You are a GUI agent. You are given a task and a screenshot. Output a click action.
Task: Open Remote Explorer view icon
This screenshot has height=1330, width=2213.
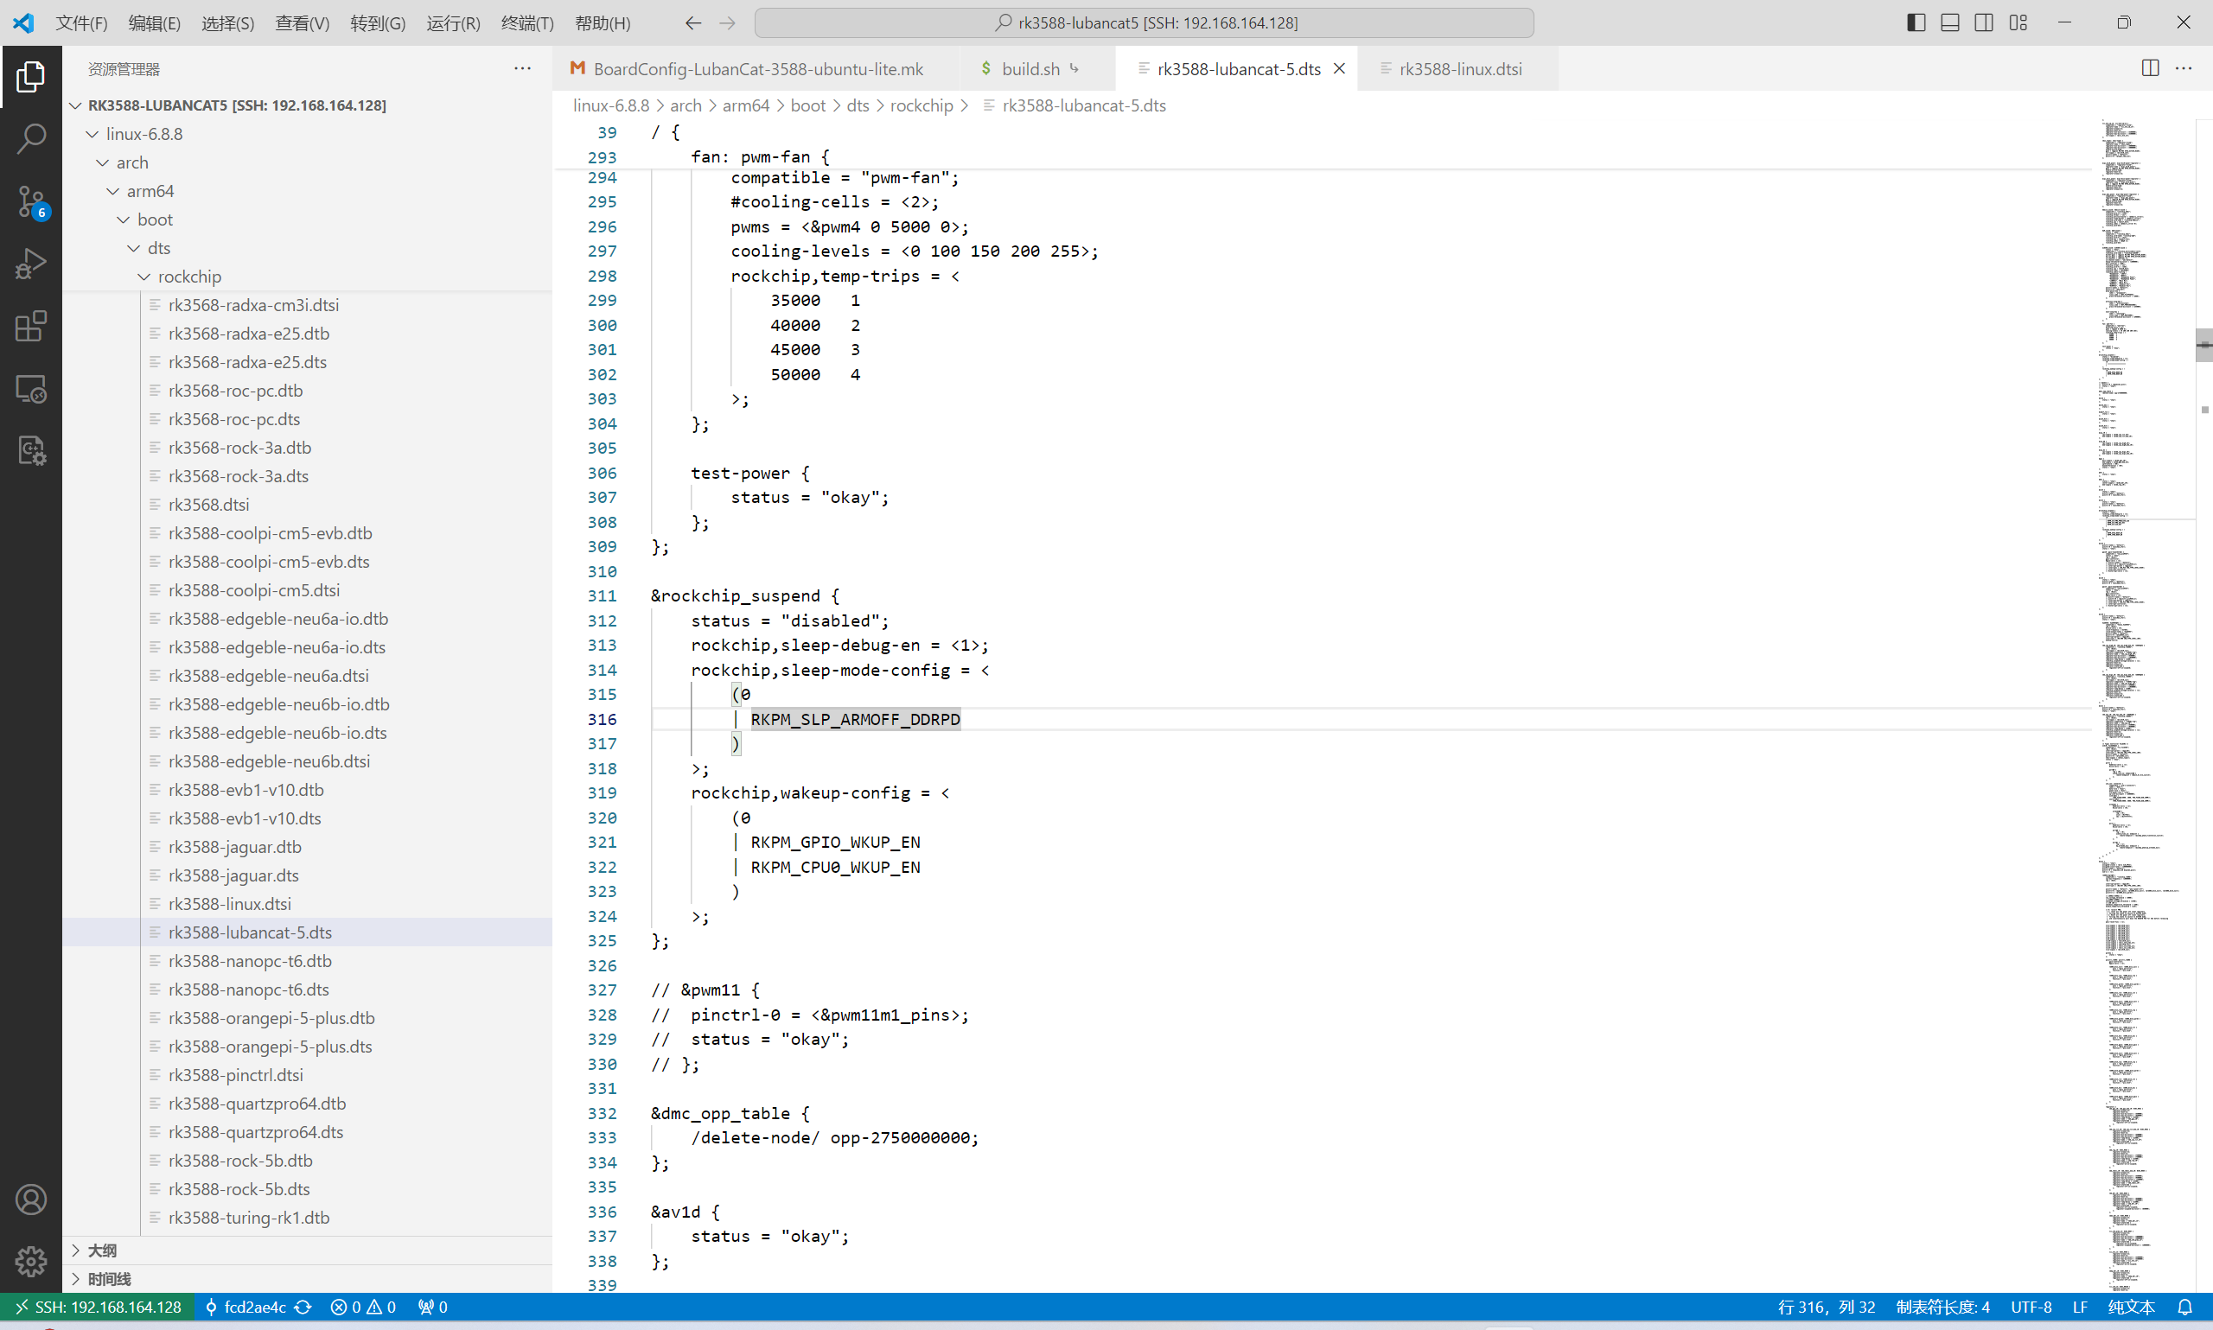coord(30,389)
